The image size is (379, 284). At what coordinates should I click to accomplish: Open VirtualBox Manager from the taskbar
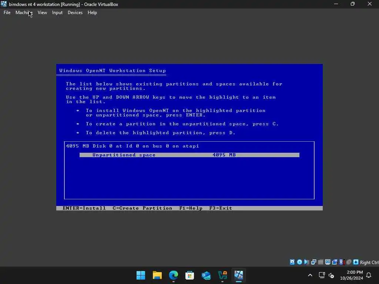pyautogui.click(x=222, y=275)
